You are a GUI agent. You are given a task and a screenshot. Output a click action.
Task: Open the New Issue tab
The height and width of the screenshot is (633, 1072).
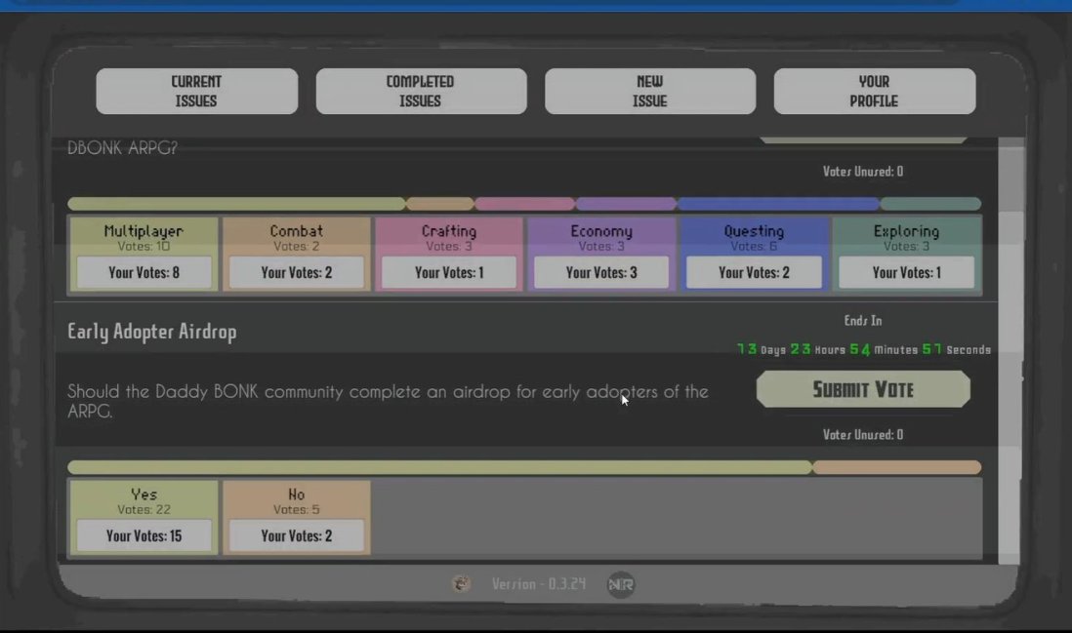(x=649, y=92)
